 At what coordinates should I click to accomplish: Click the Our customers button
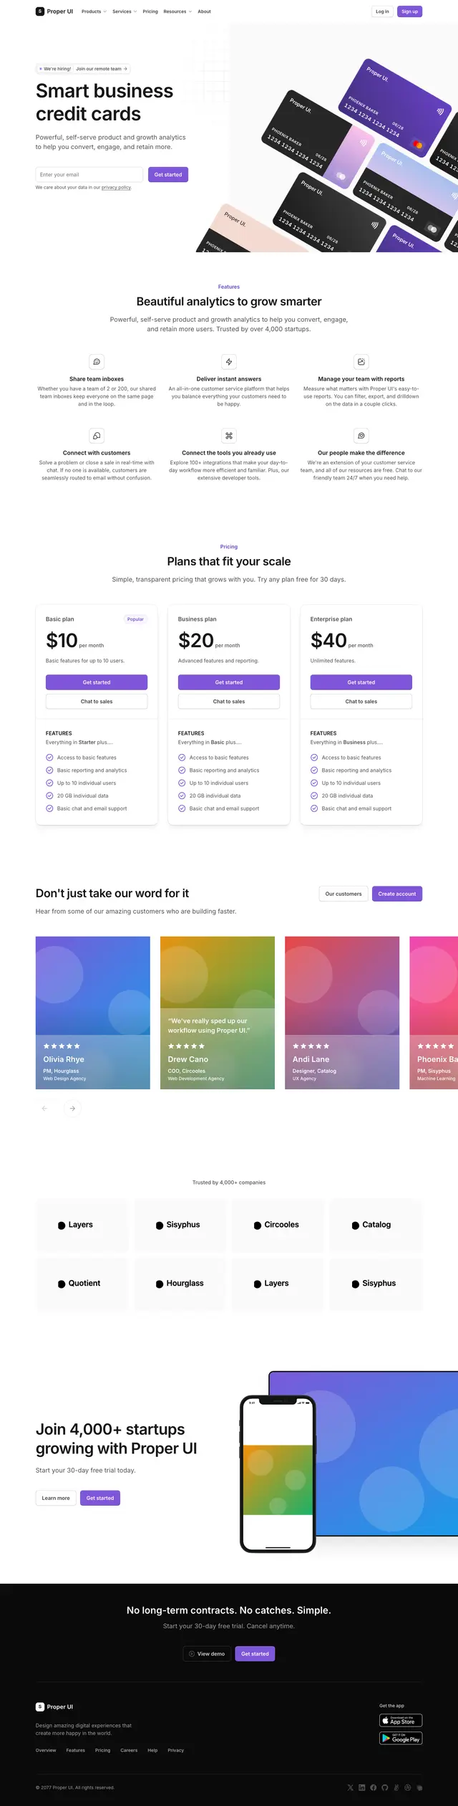click(343, 894)
